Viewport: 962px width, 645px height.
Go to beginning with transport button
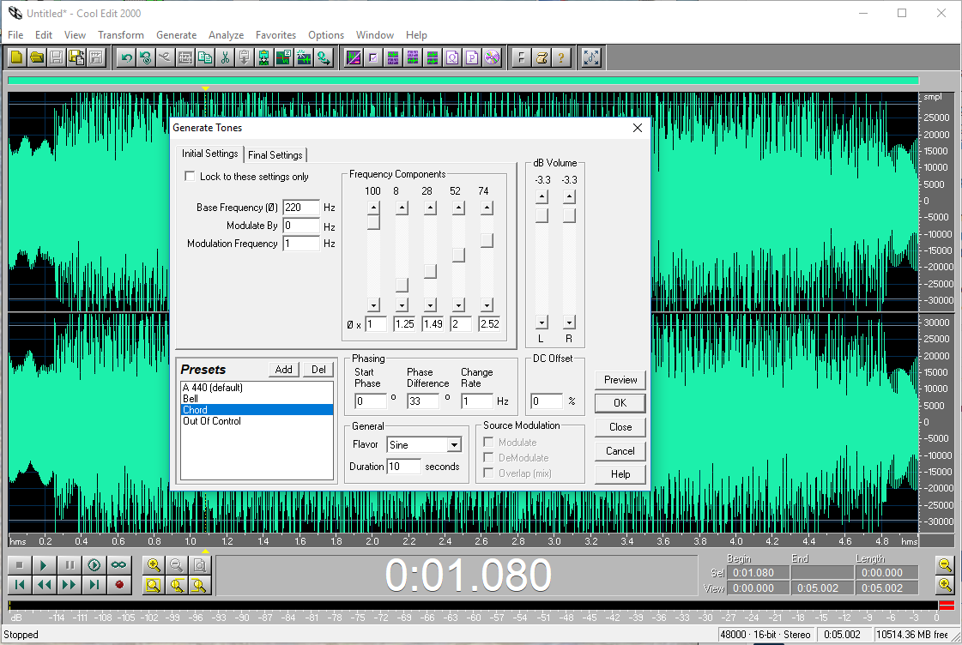[x=19, y=584]
